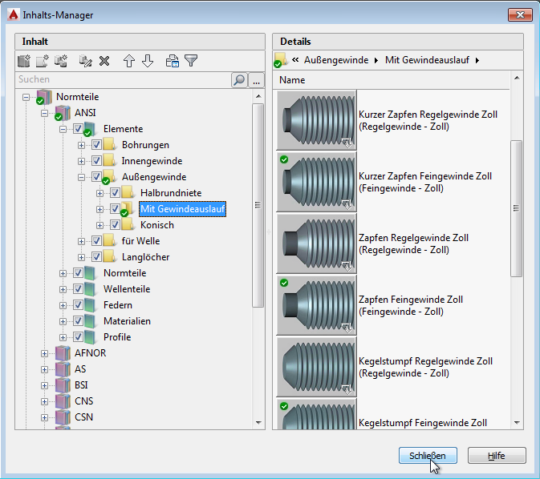Screen dimensions: 540x479
Task: Toggle the Halbrundniete checkbox
Action: pyautogui.click(x=115, y=192)
